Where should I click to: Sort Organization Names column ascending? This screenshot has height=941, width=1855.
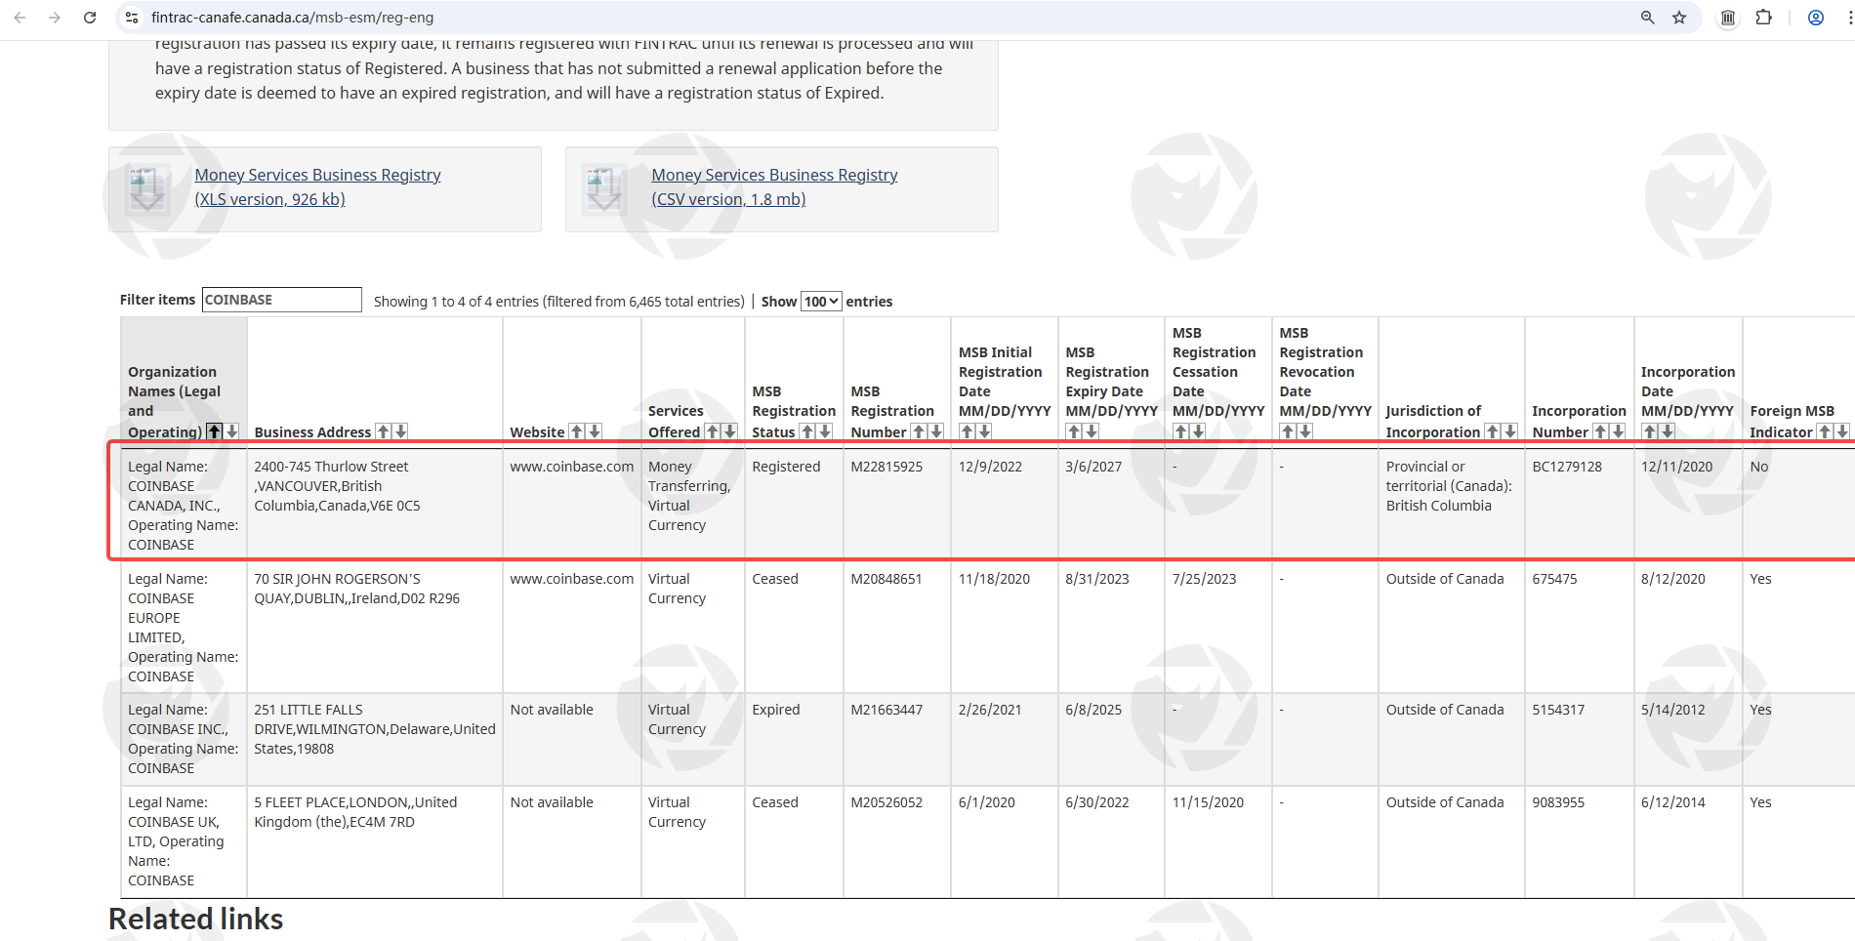coord(214,431)
